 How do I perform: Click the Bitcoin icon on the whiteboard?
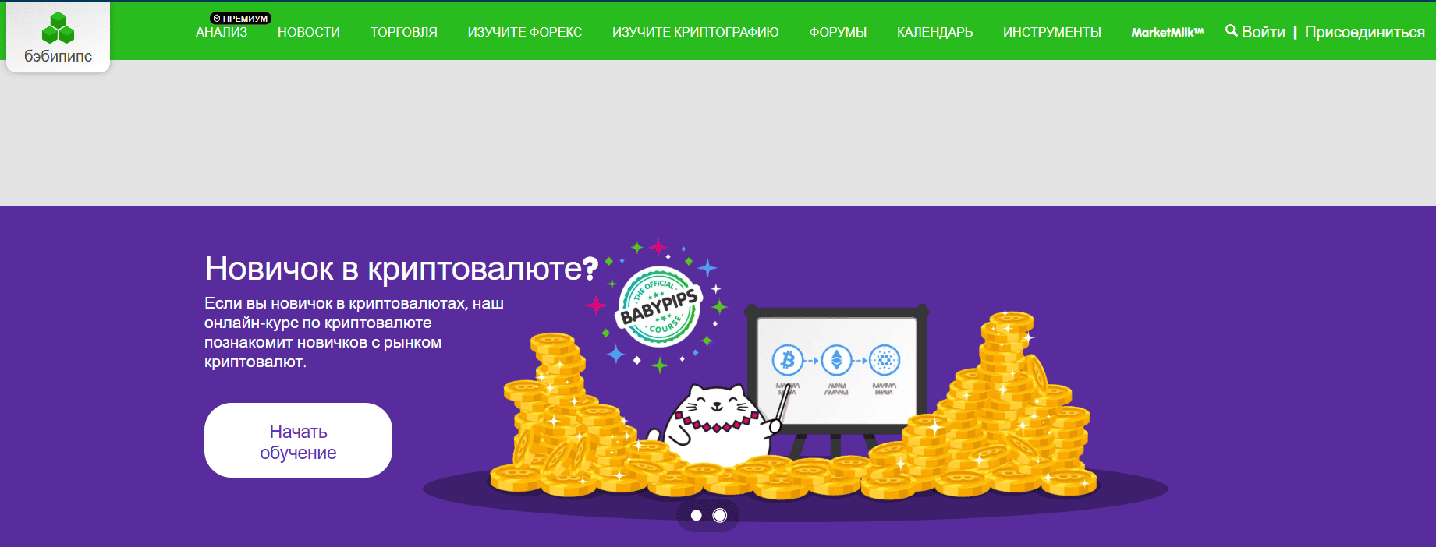(x=788, y=361)
